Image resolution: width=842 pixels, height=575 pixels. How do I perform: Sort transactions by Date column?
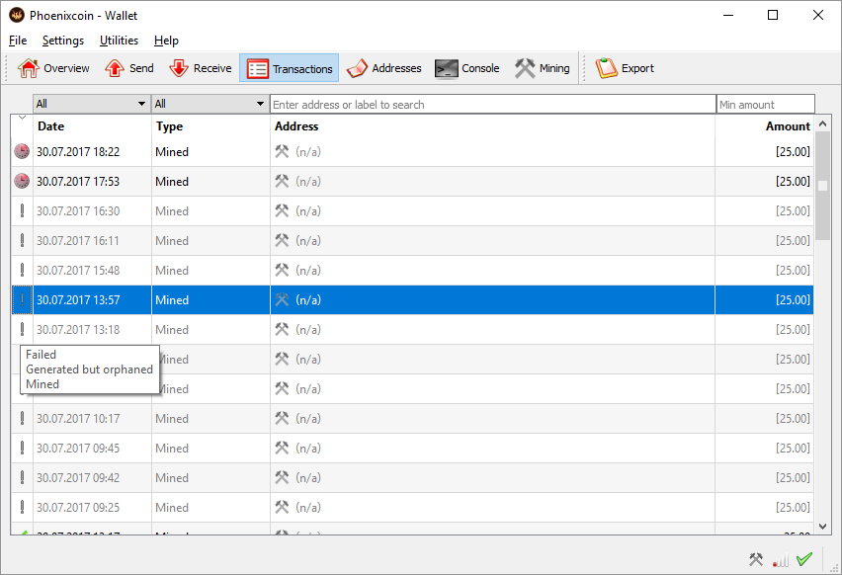pos(51,126)
